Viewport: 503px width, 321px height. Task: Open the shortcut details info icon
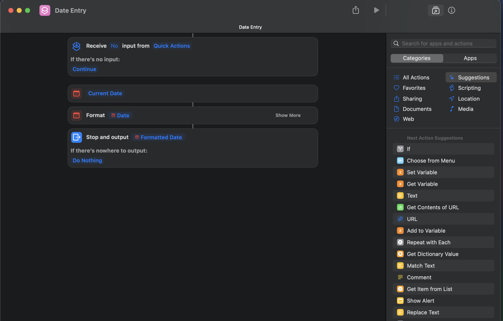pyautogui.click(x=451, y=10)
